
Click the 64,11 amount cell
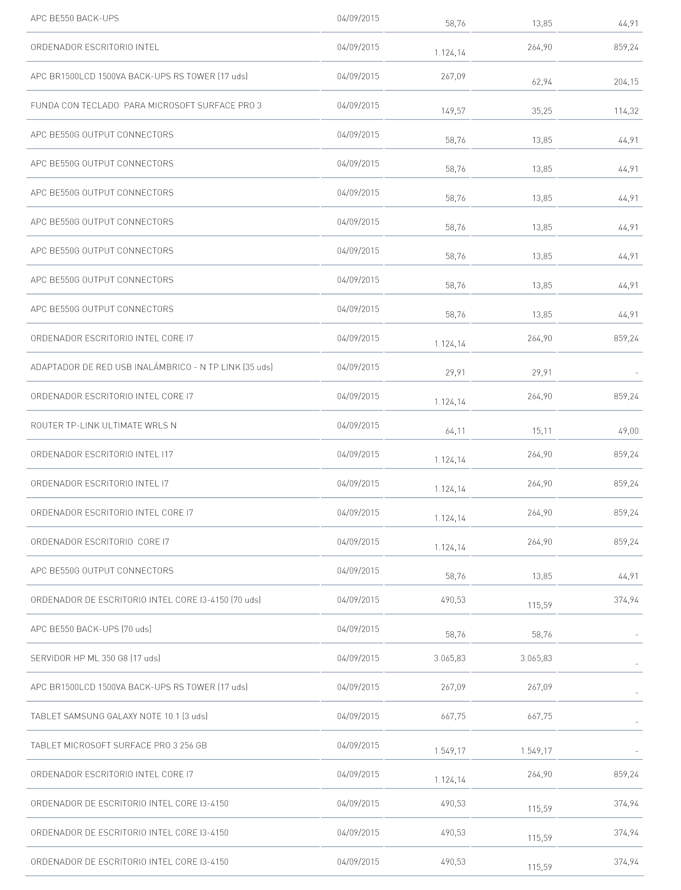(455, 431)
